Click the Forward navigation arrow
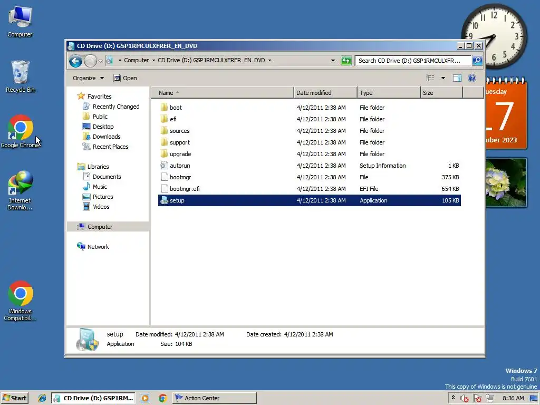540x405 pixels. 90,61
